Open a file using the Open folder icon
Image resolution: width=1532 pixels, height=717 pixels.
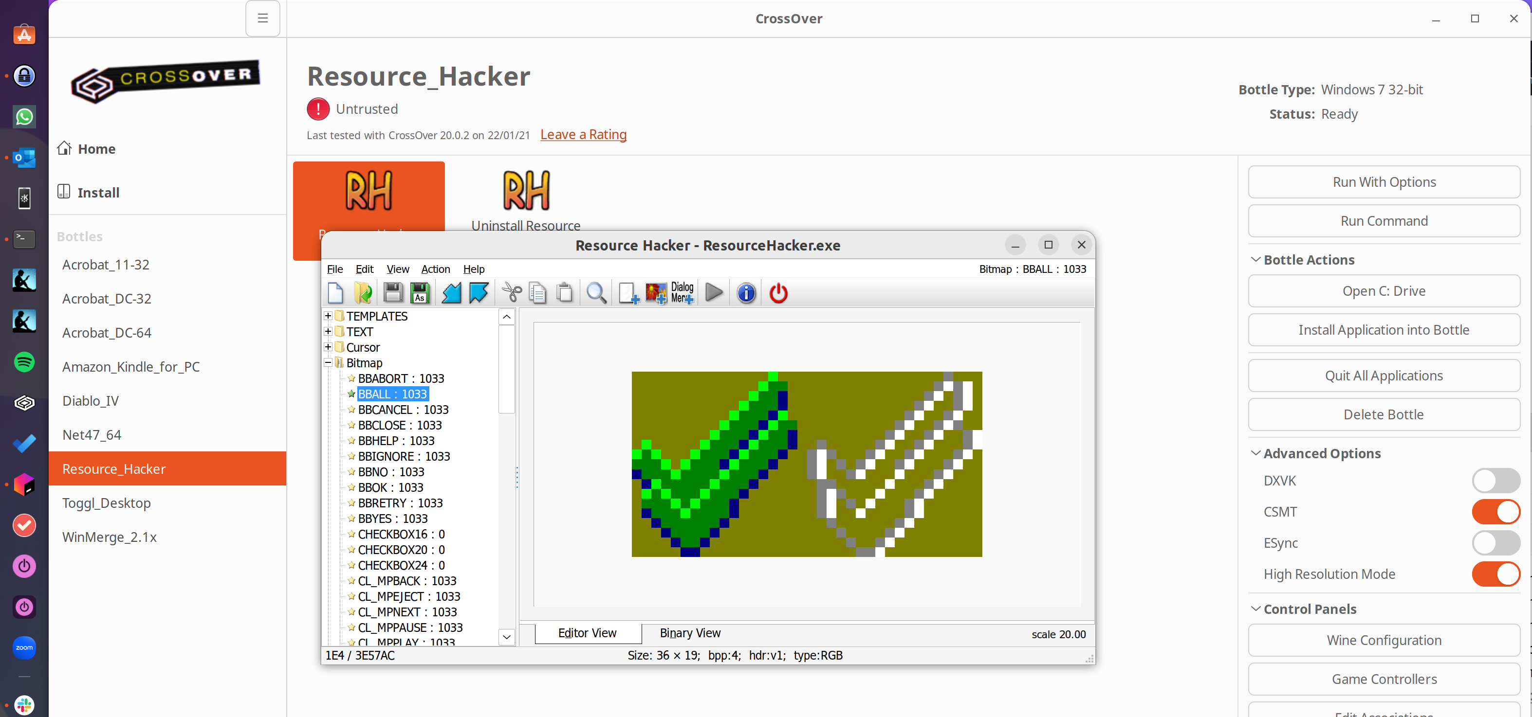363,293
